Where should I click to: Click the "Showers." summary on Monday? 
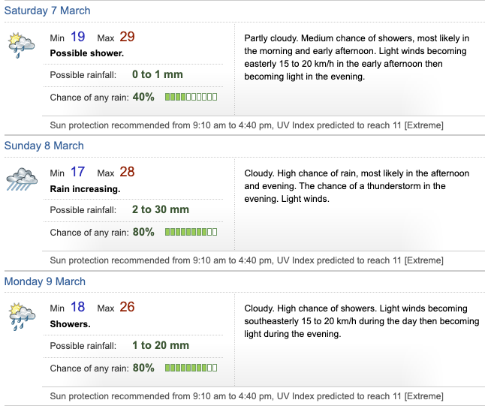[x=70, y=324]
